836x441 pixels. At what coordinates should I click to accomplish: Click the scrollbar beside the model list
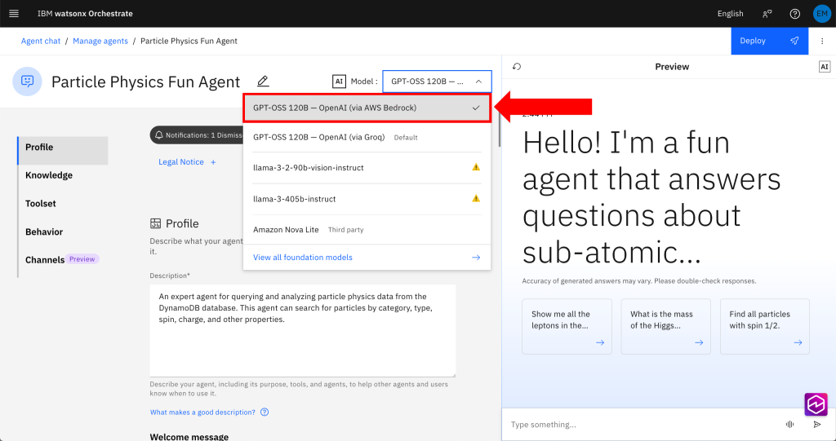tap(499, 128)
